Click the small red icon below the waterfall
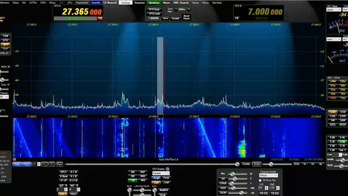 tap(15, 160)
